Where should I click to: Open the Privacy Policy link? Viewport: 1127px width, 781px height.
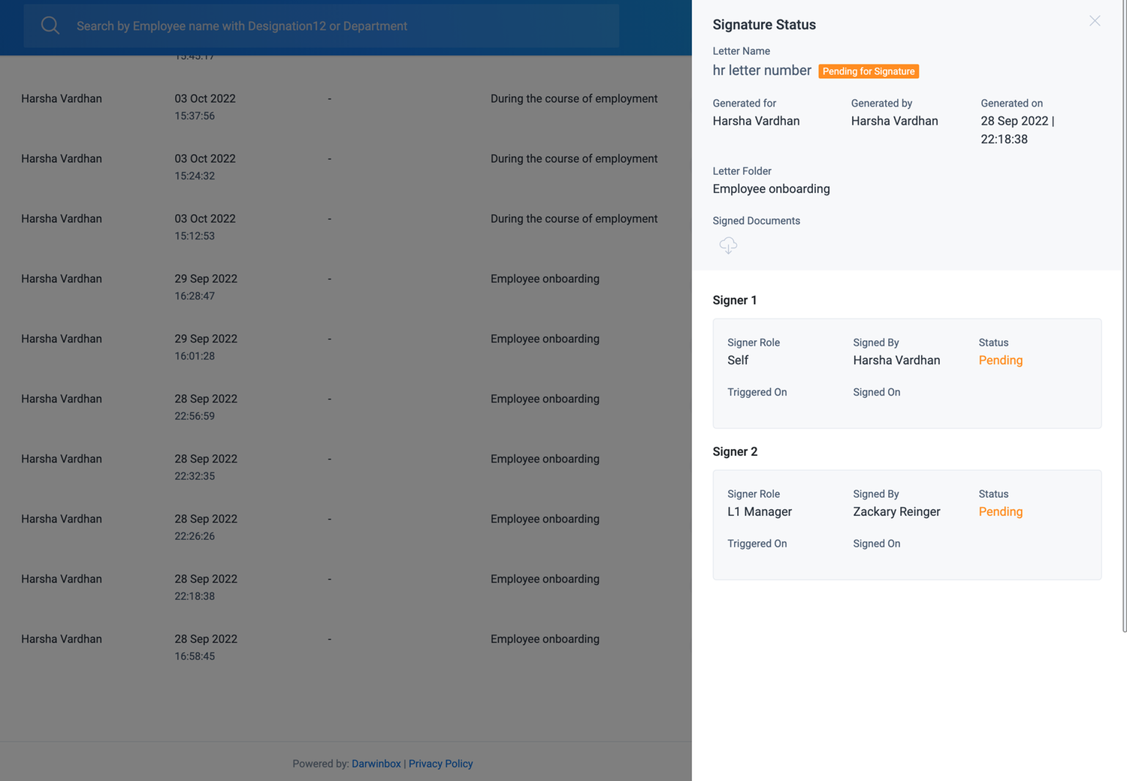[x=440, y=763]
